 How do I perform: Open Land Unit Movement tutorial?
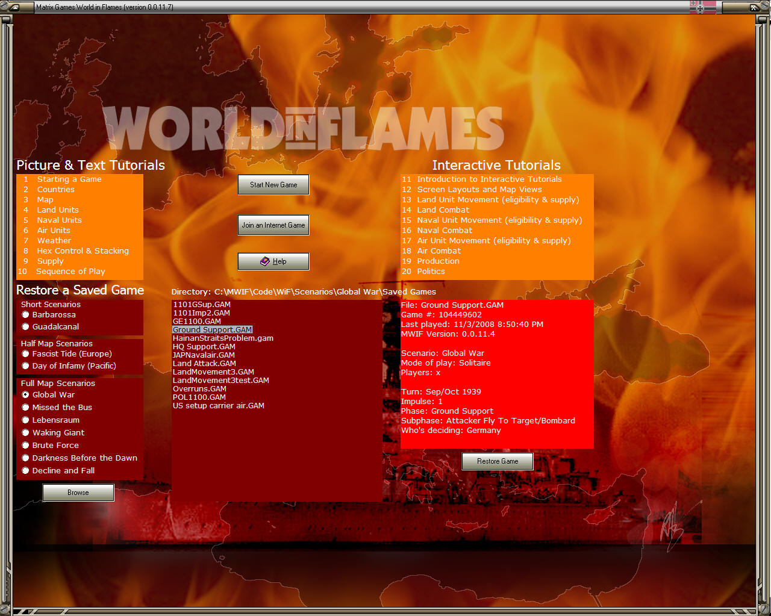[x=497, y=200]
